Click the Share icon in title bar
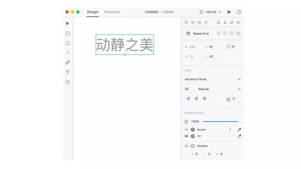 [x=239, y=12]
